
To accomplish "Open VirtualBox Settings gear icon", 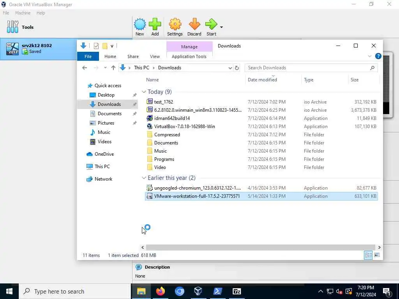I will pyautogui.click(x=175, y=27).
